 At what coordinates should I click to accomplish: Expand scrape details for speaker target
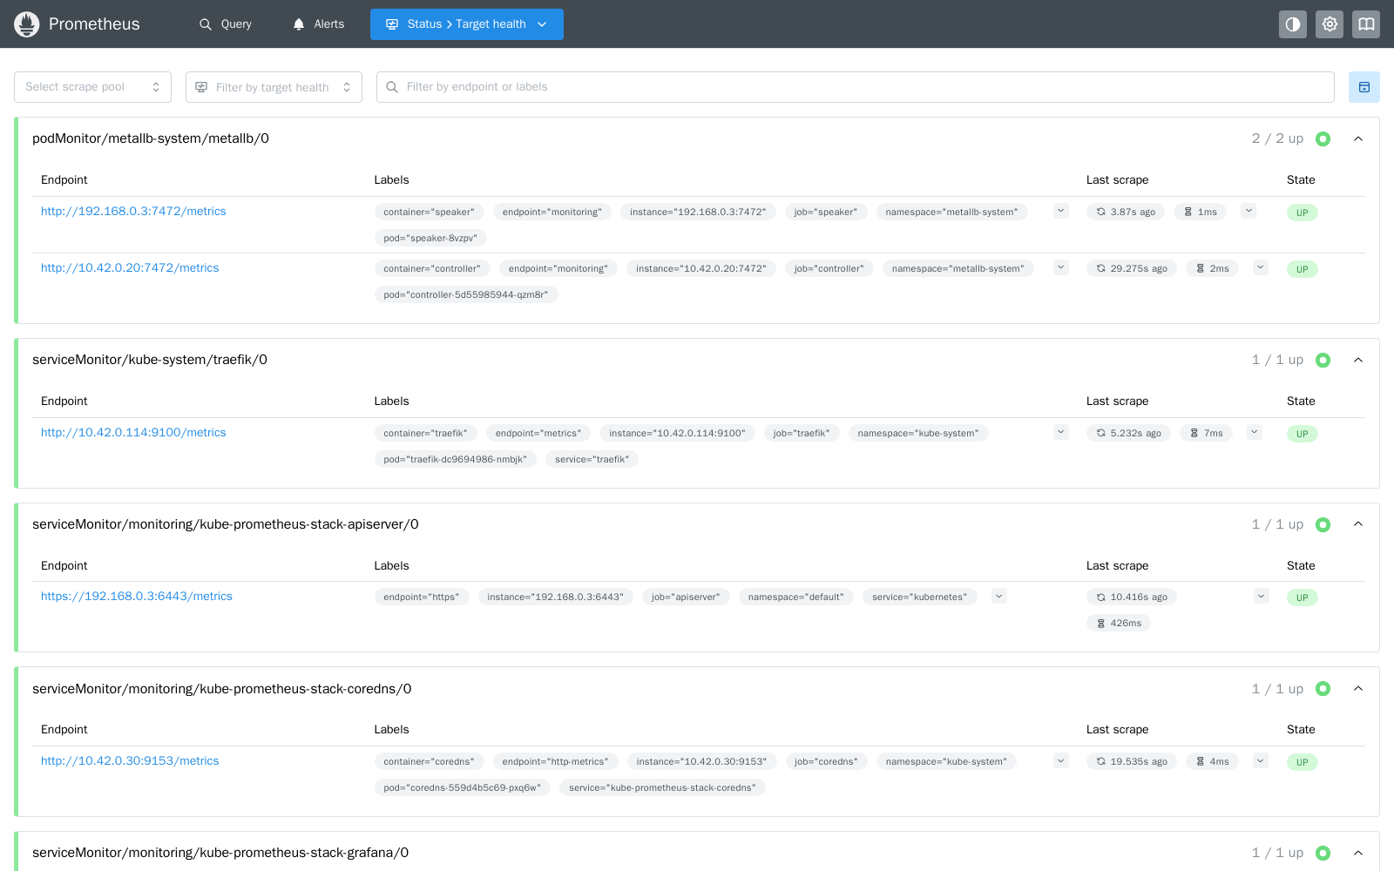coord(1249,211)
